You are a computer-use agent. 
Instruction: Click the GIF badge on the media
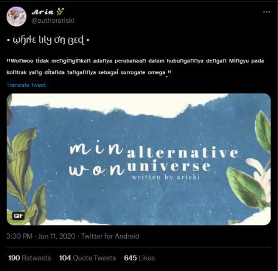18,216
